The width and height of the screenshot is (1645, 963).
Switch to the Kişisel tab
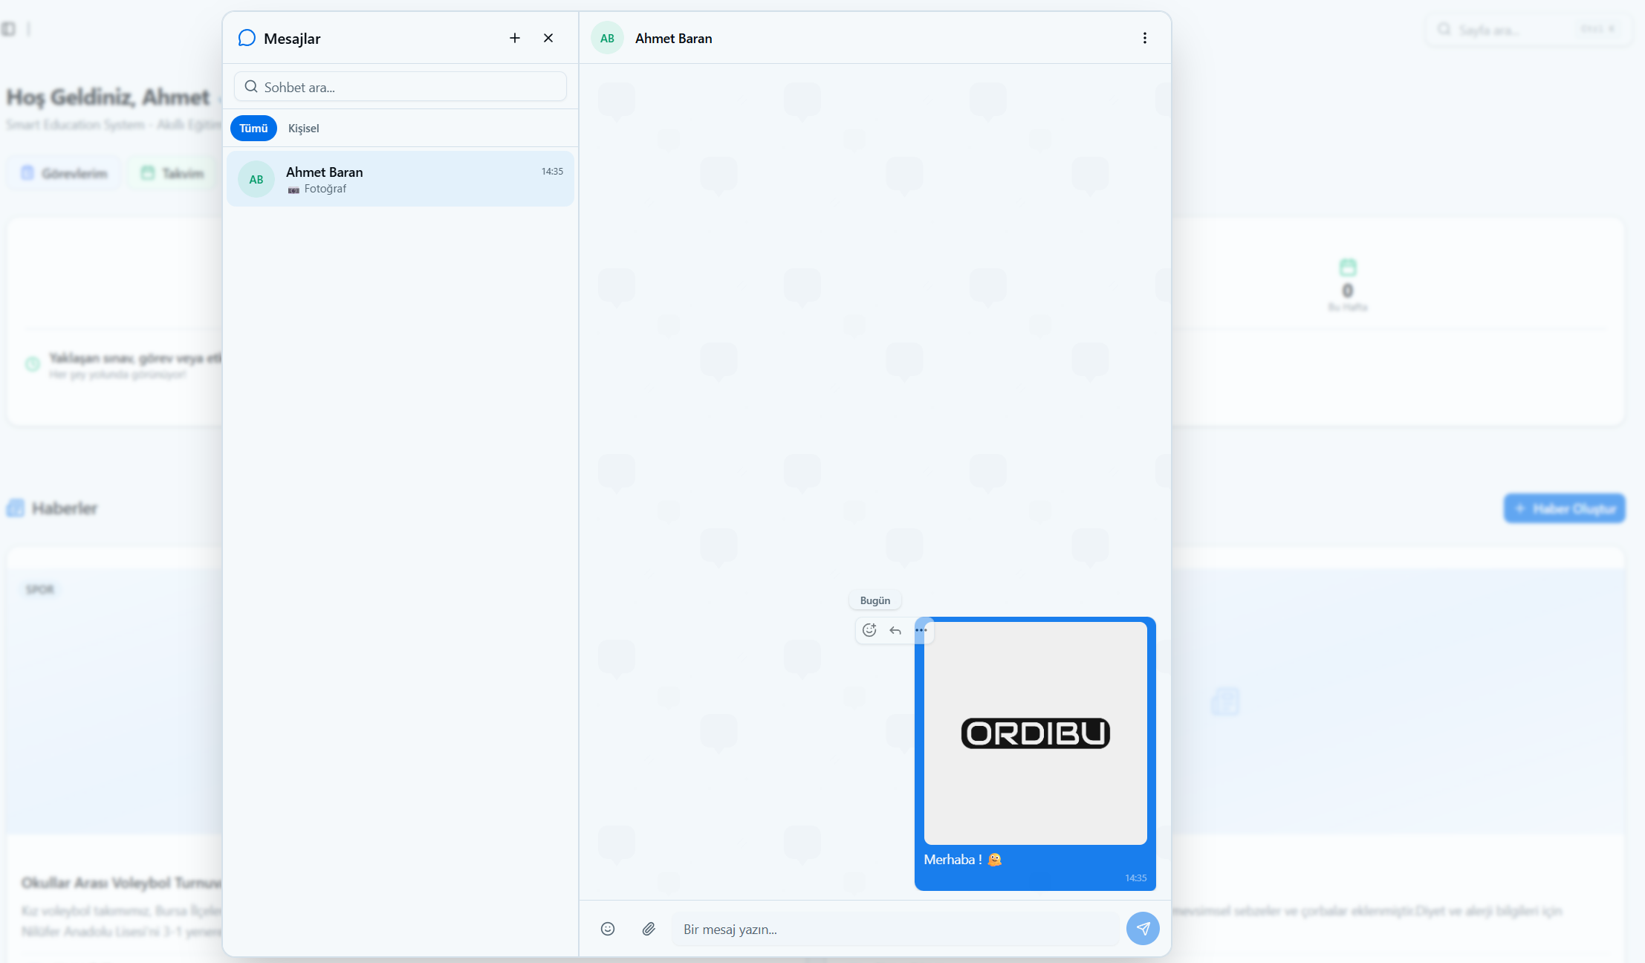[304, 128]
